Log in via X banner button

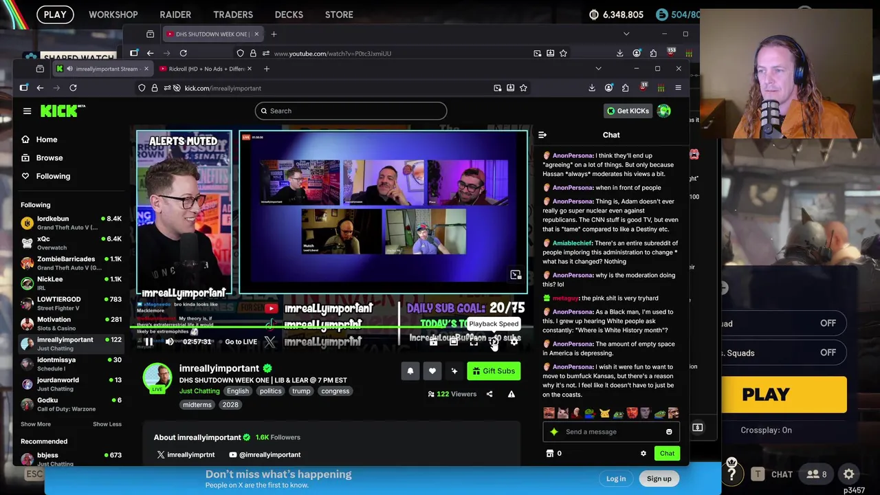pyautogui.click(x=616, y=478)
